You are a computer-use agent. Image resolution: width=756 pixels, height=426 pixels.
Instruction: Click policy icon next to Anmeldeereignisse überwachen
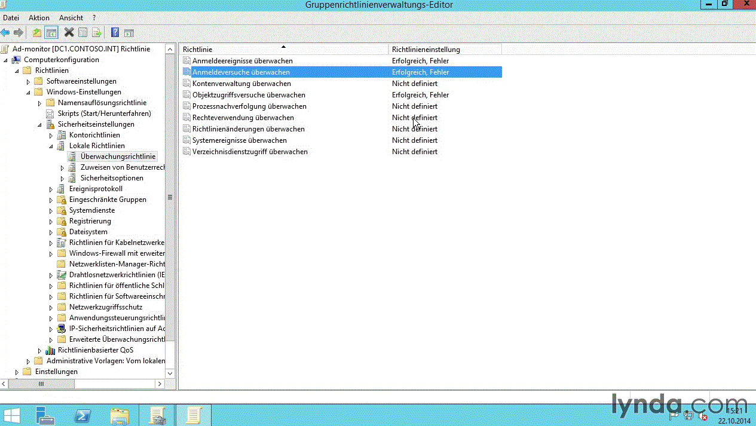click(x=186, y=61)
